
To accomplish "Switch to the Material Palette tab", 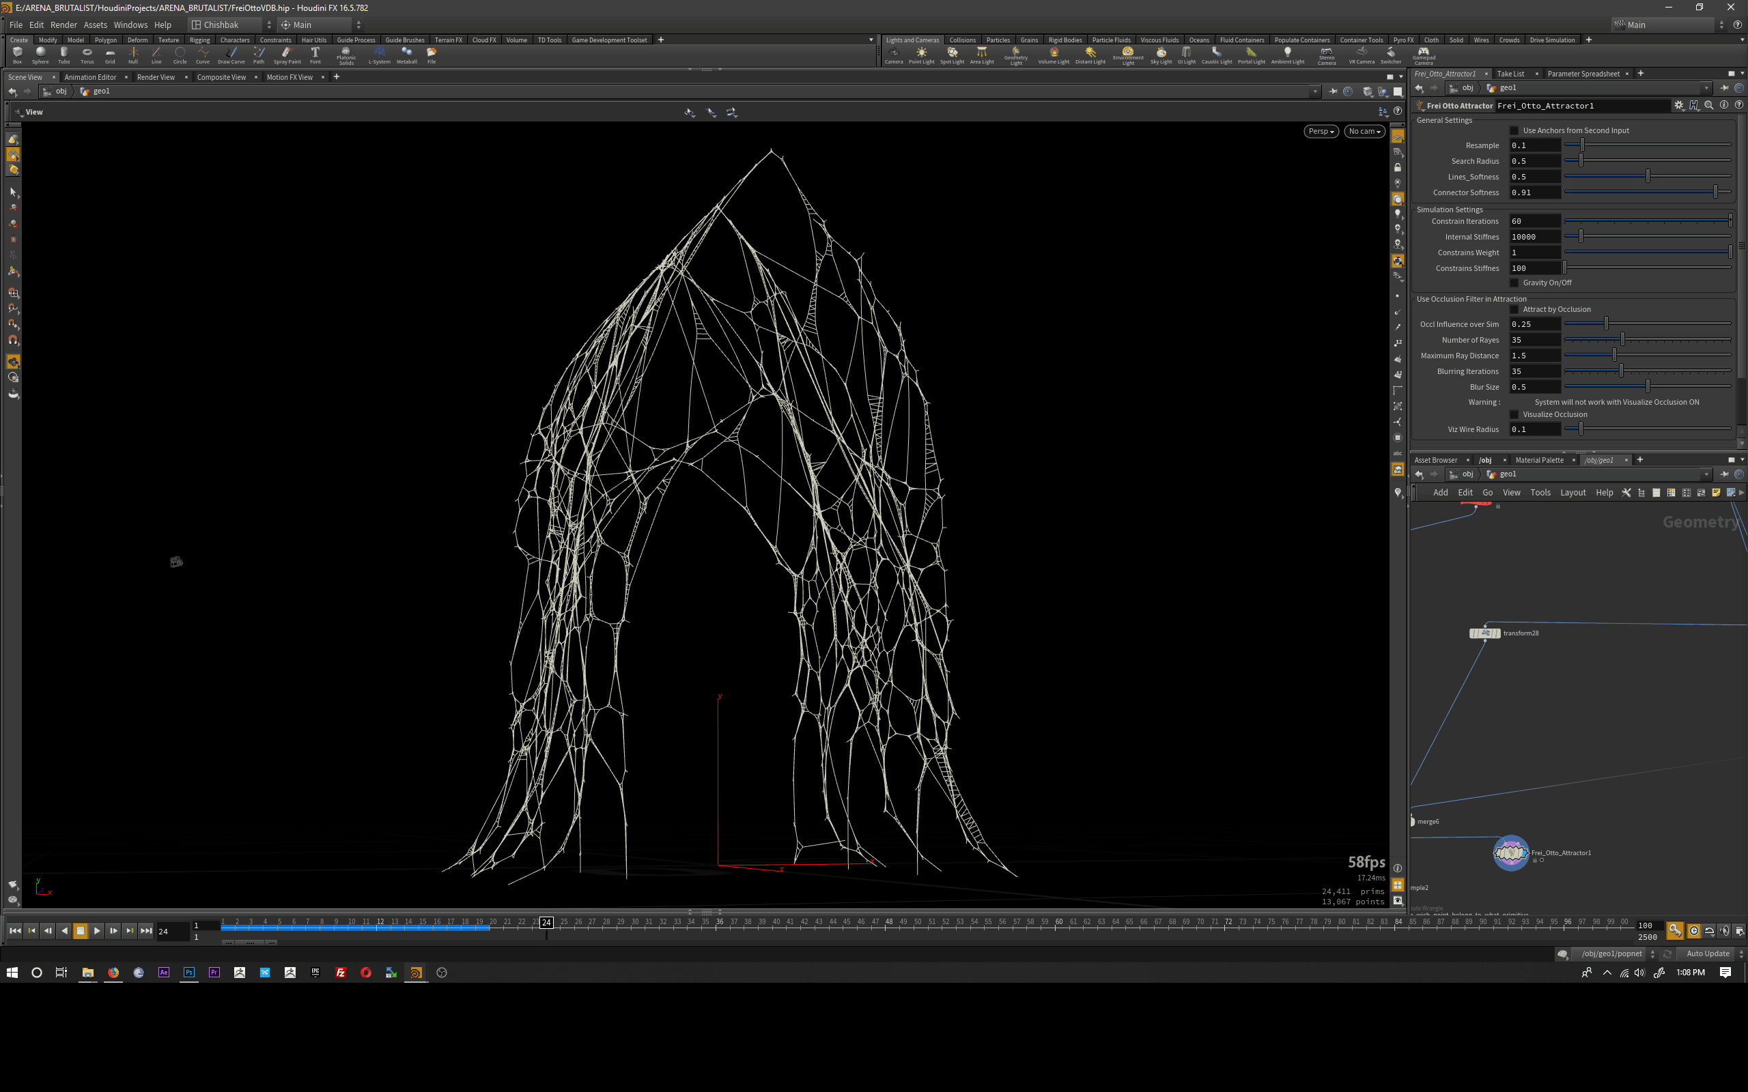I will [x=1538, y=460].
